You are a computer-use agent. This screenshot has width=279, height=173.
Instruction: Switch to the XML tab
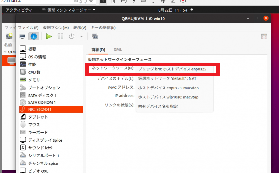(118, 50)
